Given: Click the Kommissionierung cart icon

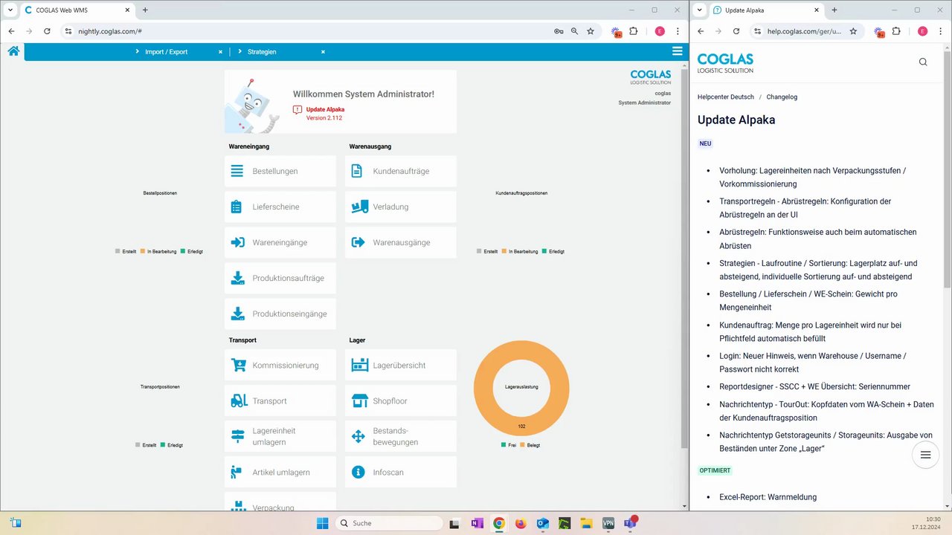Looking at the screenshot, I should 238,365.
